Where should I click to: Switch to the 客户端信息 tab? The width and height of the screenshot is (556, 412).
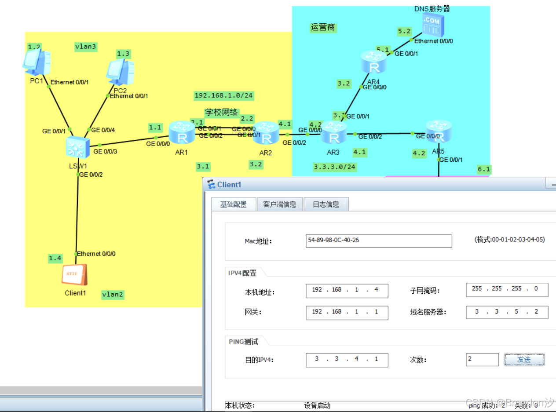pos(280,204)
